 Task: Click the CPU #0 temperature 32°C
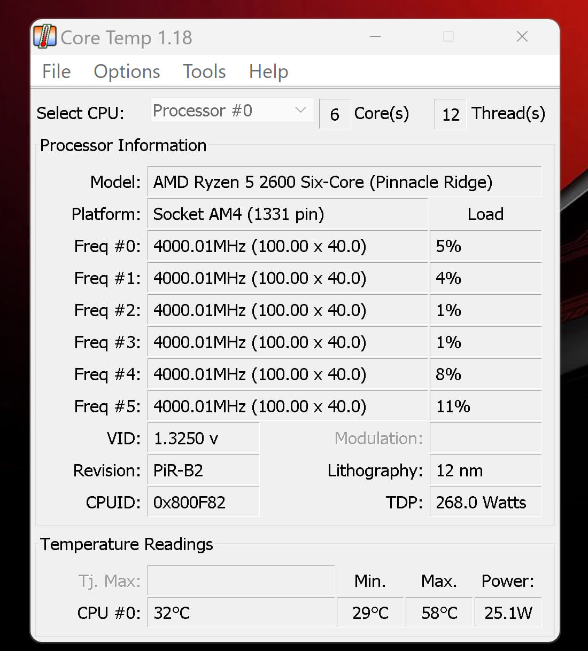tap(241, 612)
